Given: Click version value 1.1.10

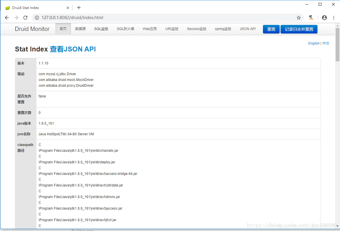Looking at the screenshot, I should pos(43,63).
